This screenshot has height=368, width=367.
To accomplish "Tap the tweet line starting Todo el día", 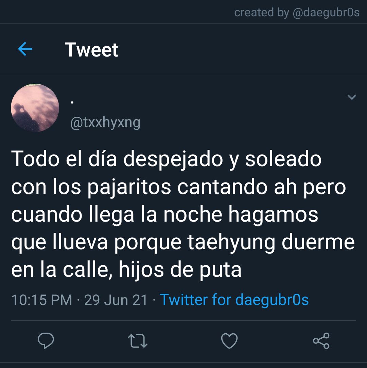I will [166, 160].
